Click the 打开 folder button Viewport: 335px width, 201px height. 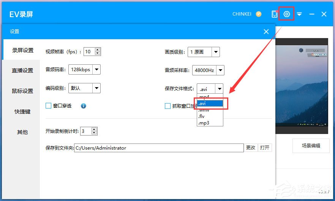point(265,148)
